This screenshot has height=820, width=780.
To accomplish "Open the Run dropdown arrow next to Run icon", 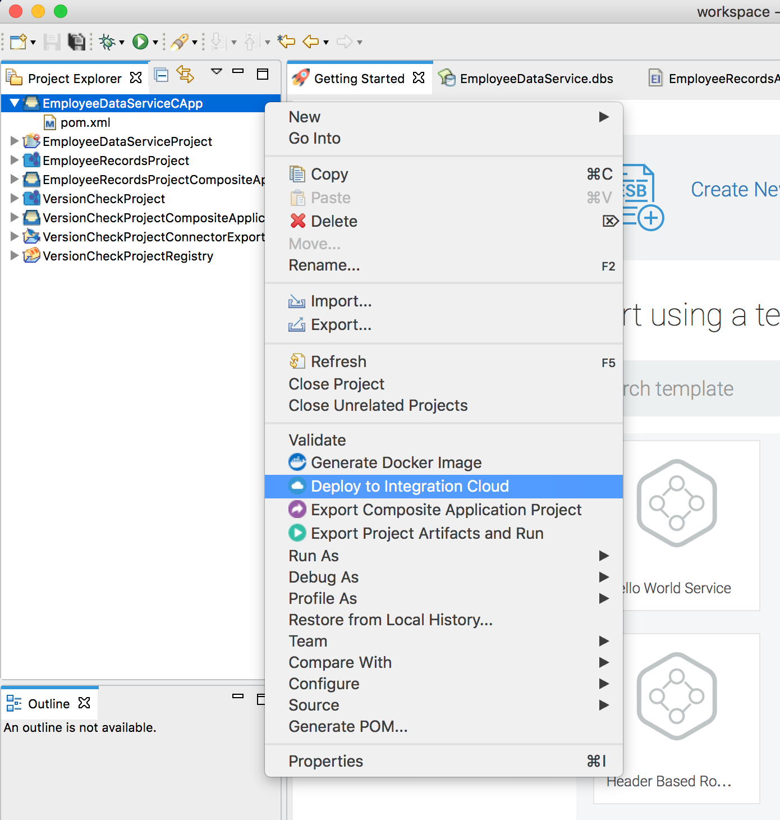I will (154, 42).
